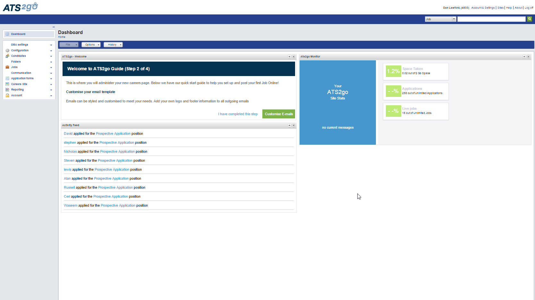The image size is (535, 300).
Task: Click 'I have completed this step' link
Action: point(238,114)
